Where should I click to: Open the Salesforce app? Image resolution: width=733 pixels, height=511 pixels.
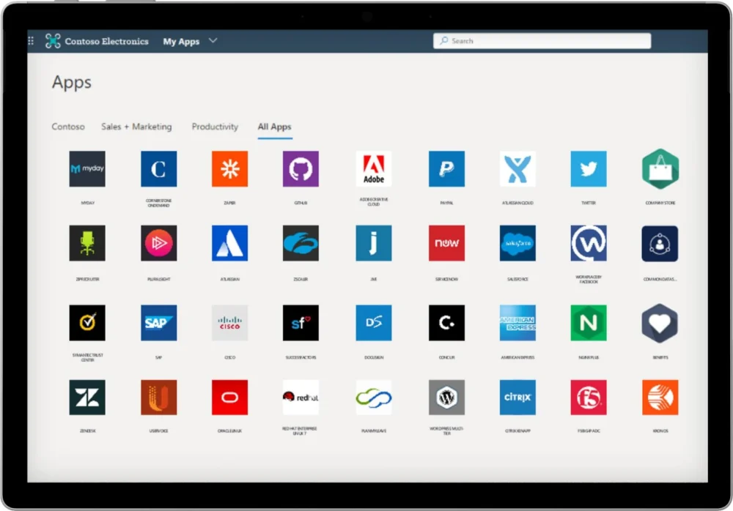pyautogui.click(x=517, y=243)
